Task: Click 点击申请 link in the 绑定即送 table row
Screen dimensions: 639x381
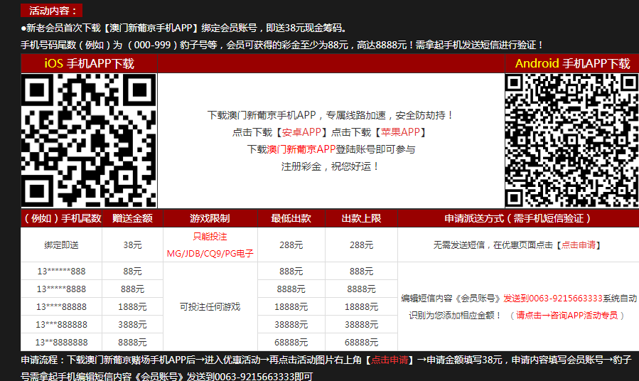Action: (x=579, y=245)
